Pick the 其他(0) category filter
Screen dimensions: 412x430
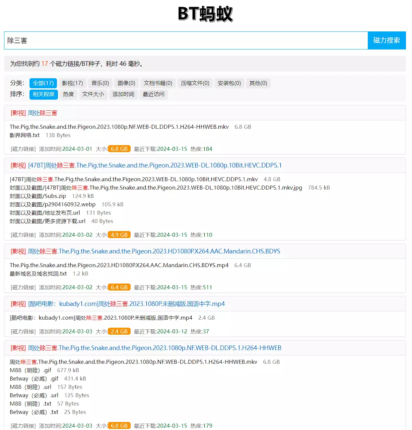tap(258, 83)
